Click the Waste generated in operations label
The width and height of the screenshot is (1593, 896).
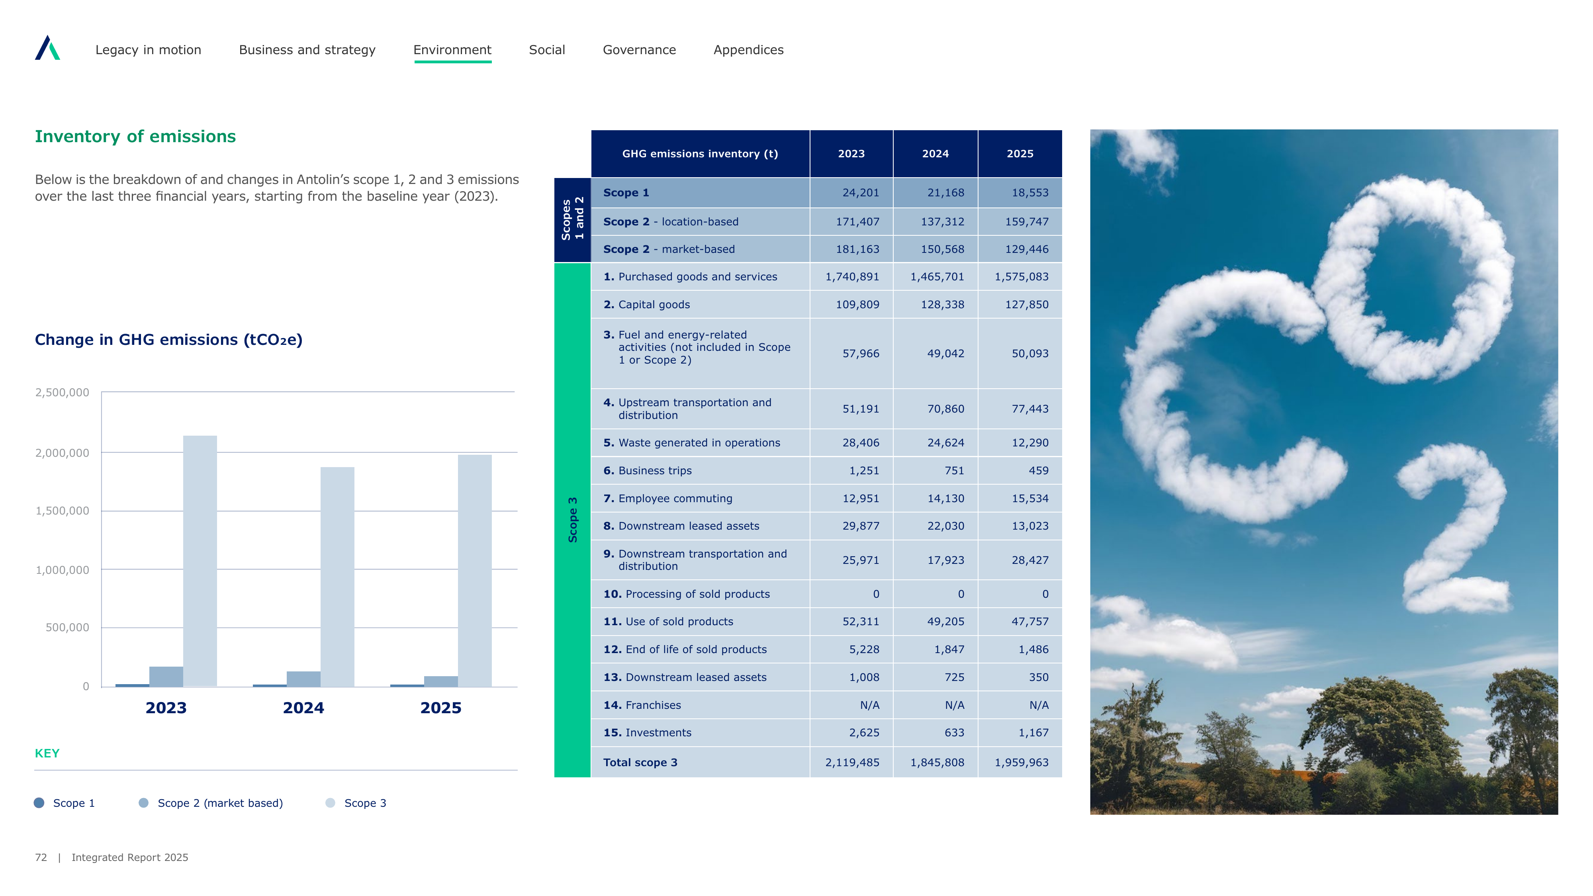(692, 443)
